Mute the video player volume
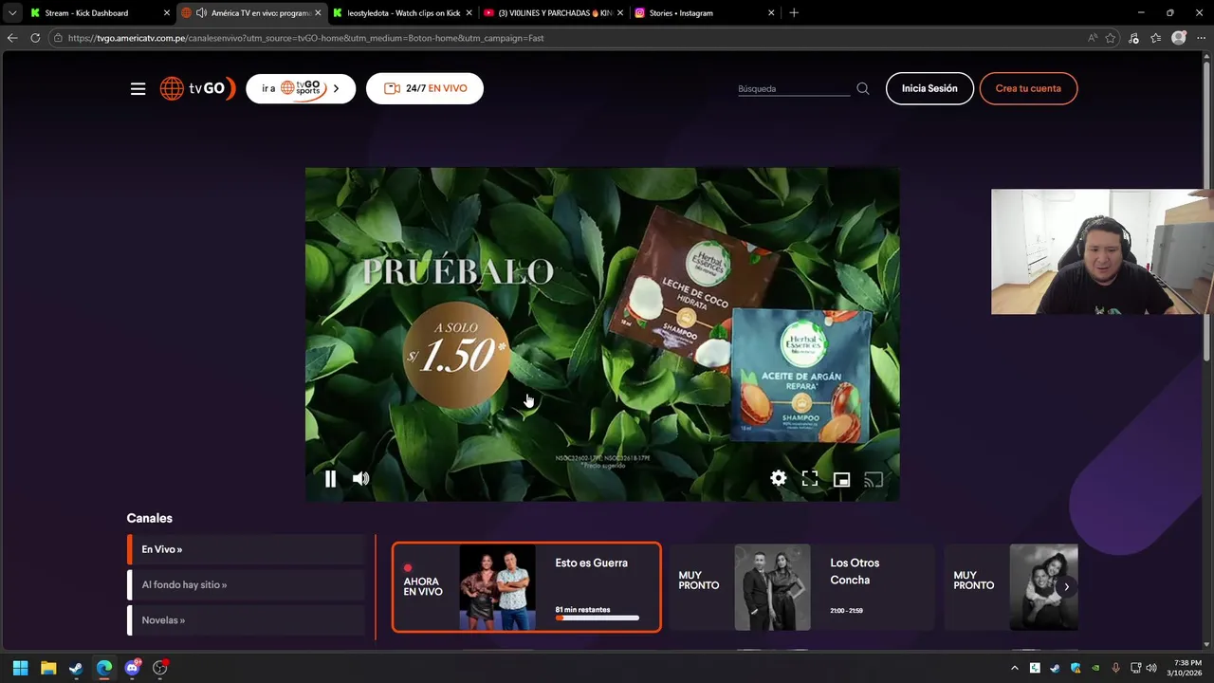Image resolution: width=1214 pixels, height=683 pixels. point(360,479)
